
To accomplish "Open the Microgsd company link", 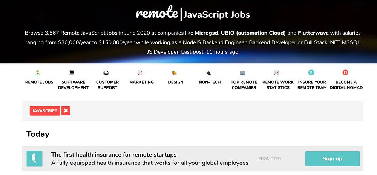I will point(206,33).
